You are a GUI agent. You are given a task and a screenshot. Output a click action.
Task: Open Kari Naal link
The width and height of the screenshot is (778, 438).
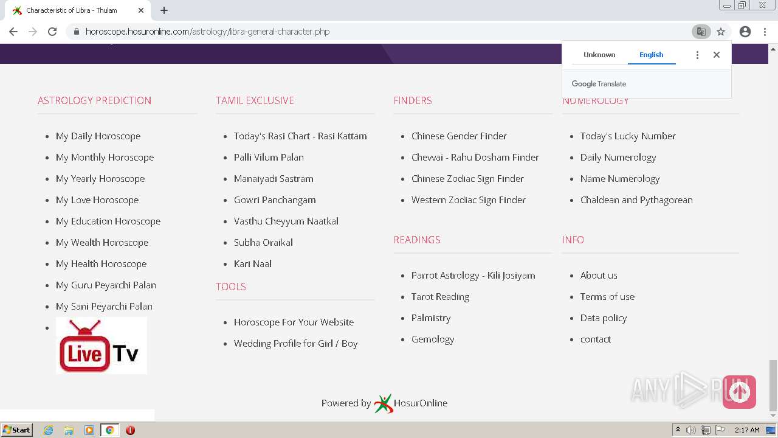pos(253,264)
